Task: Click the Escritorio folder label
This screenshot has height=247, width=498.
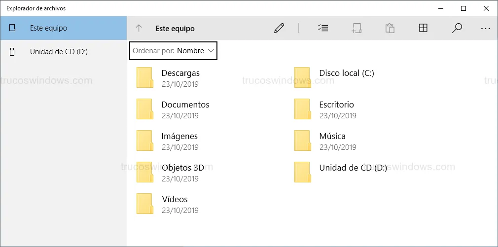Action: pyautogui.click(x=336, y=105)
